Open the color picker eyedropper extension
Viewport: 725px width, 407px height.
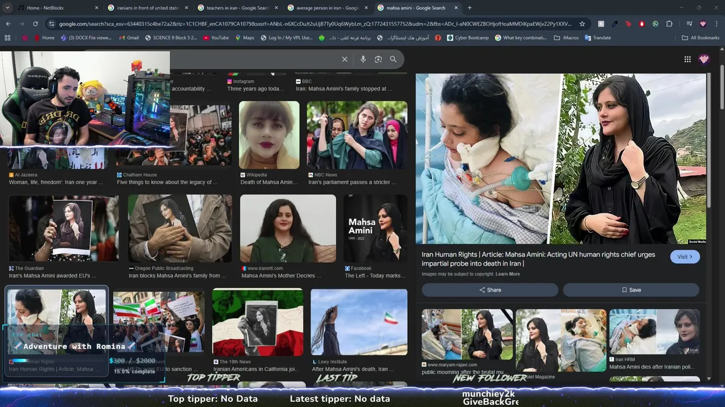tap(615, 24)
